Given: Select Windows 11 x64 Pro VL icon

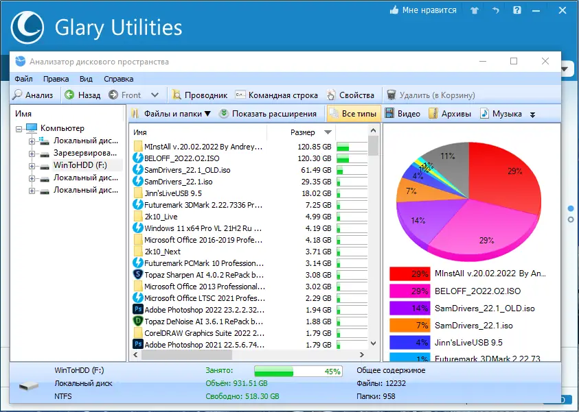Looking at the screenshot, I should [x=138, y=228].
